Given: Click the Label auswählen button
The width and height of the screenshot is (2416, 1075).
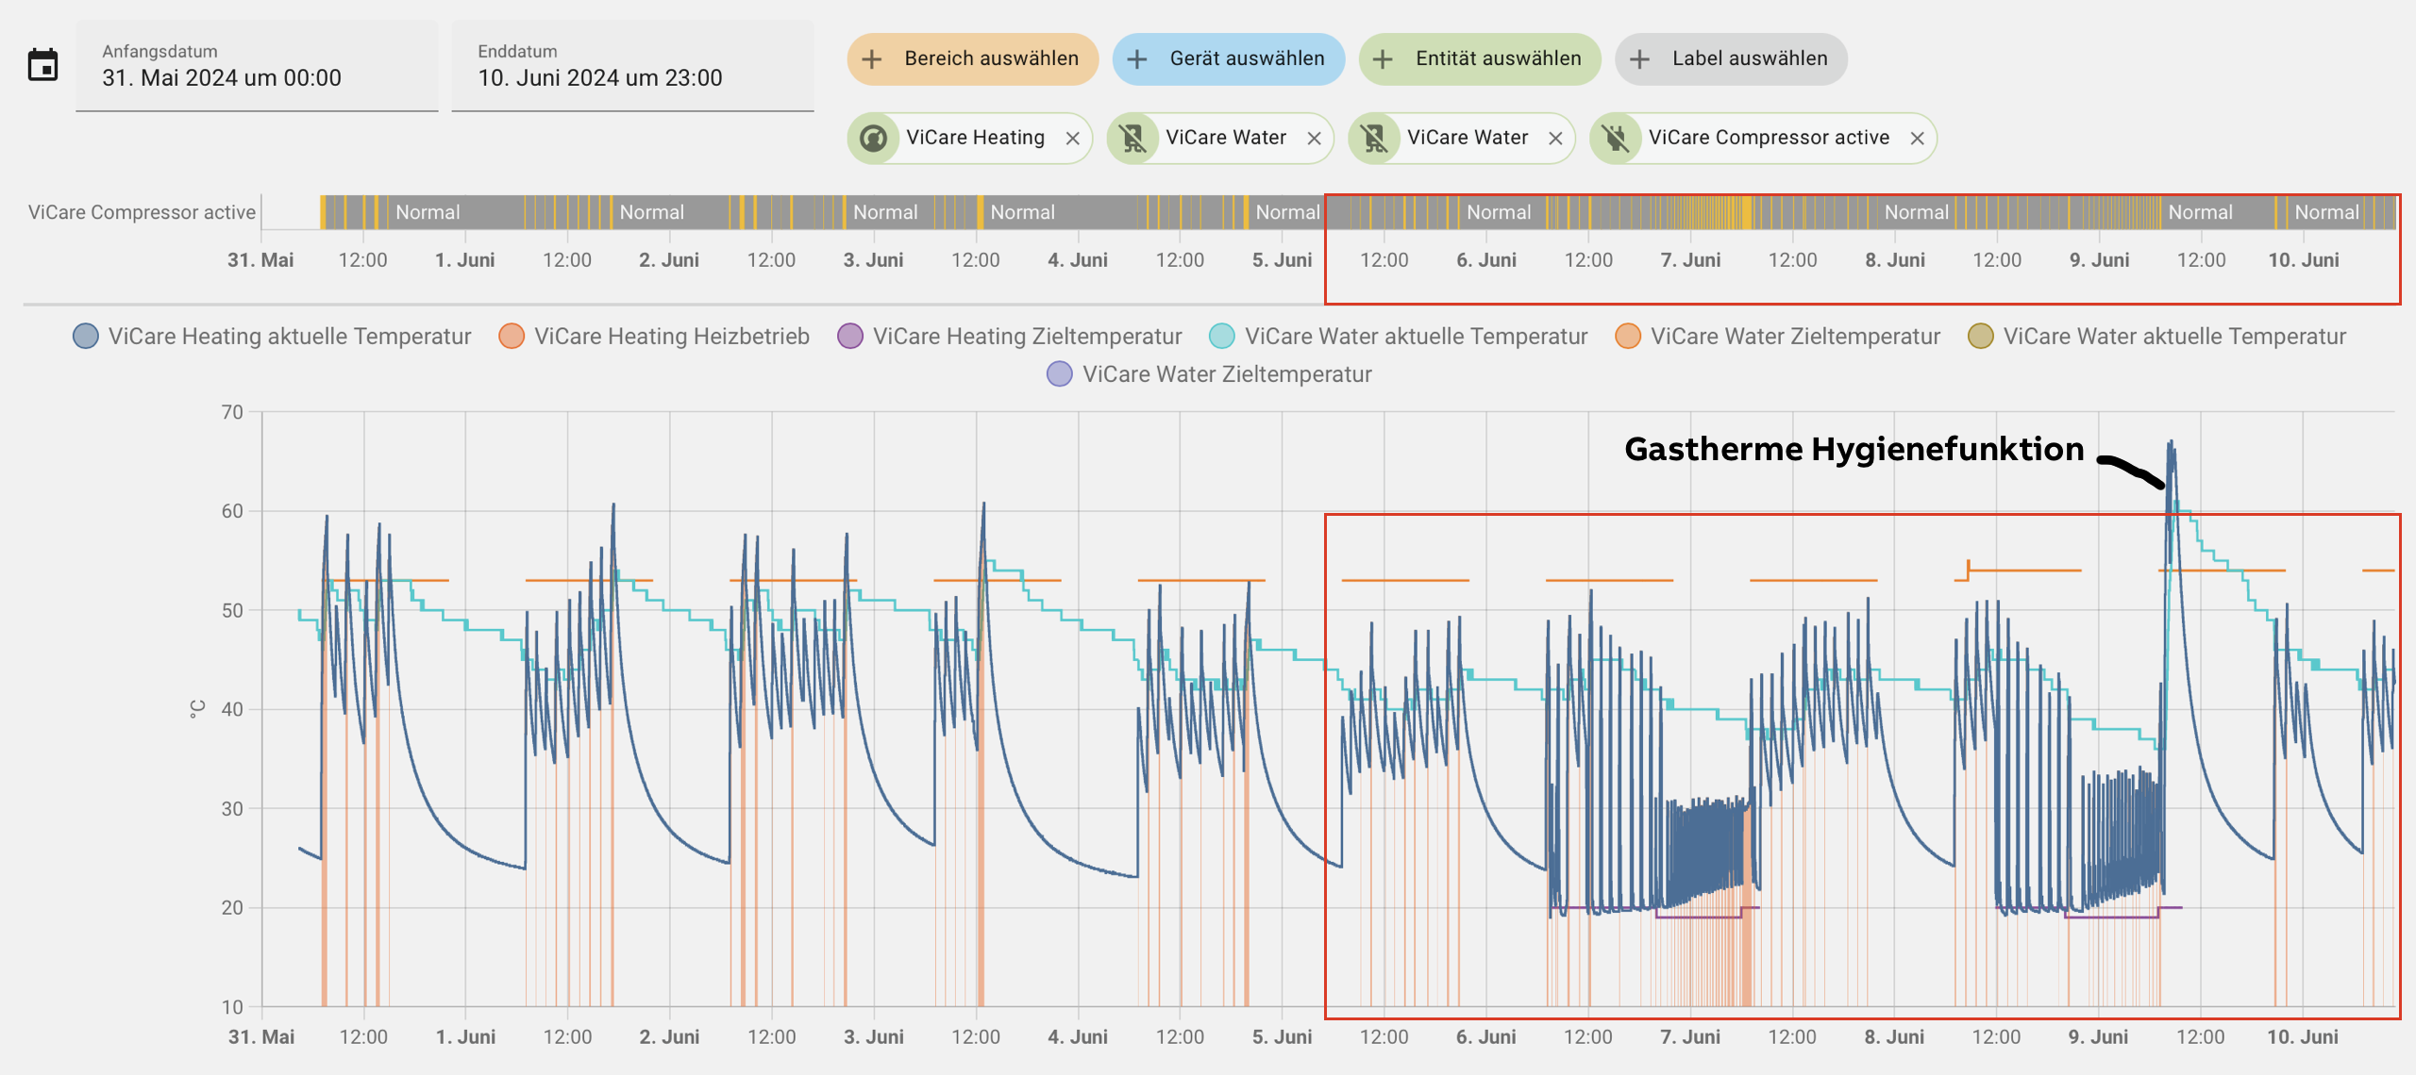Looking at the screenshot, I should coord(1730,58).
